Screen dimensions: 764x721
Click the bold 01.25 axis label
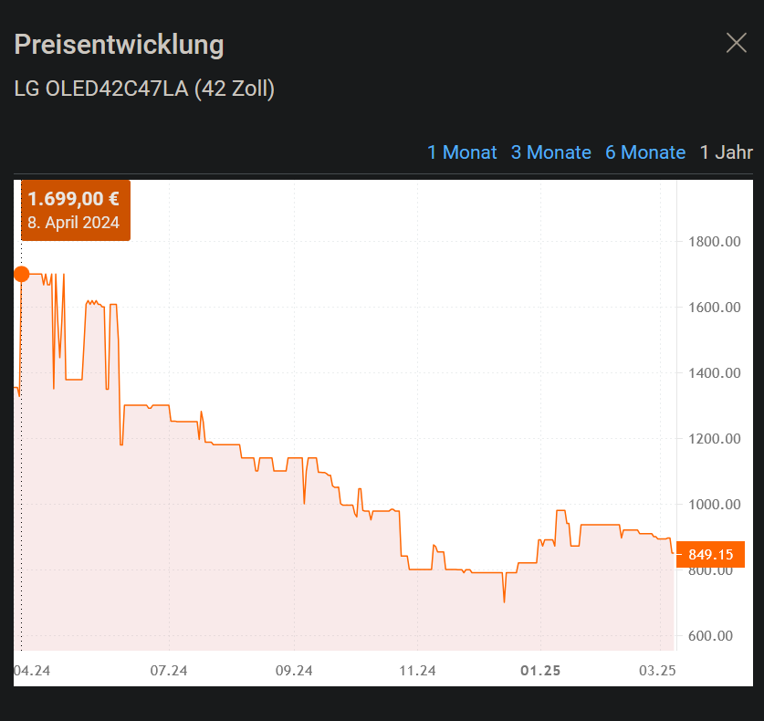click(x=540, y=670)
